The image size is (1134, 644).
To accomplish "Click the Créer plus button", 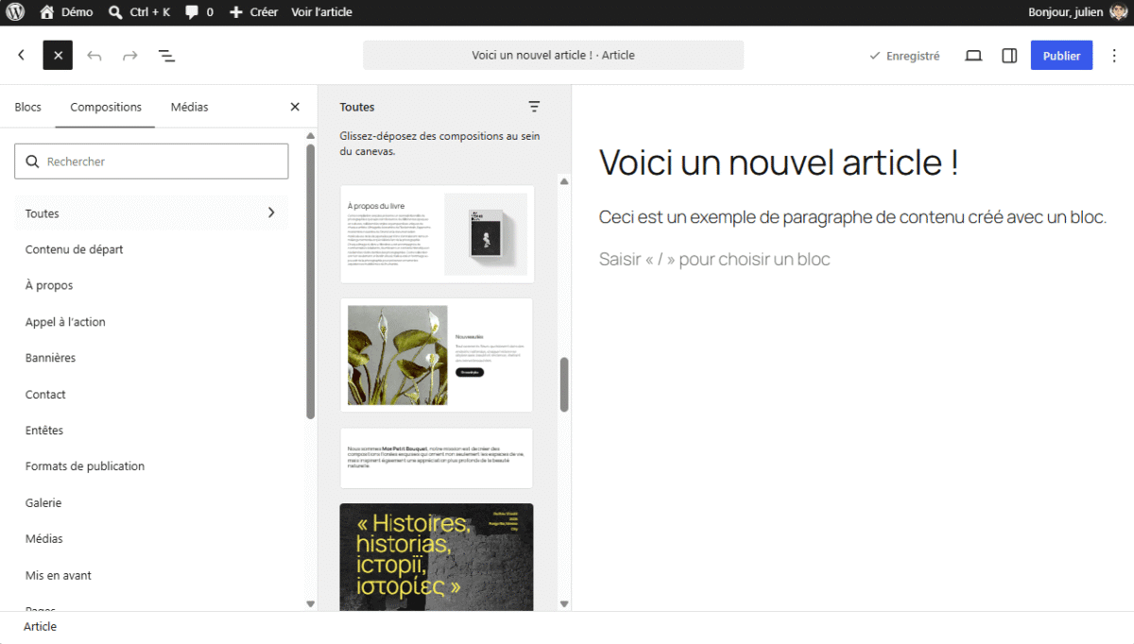I will (x=254, y=12).
